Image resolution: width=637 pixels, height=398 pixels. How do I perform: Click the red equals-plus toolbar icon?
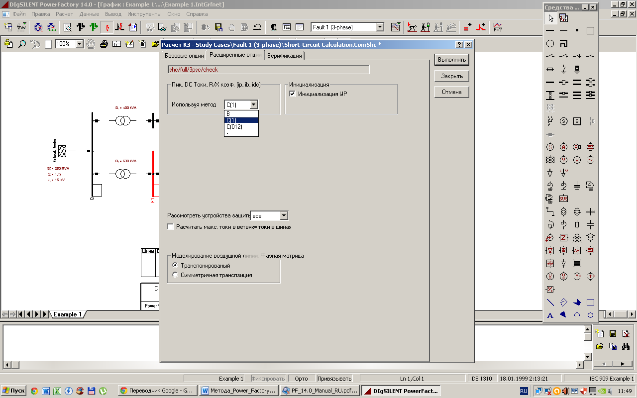(x=468, y=27)
